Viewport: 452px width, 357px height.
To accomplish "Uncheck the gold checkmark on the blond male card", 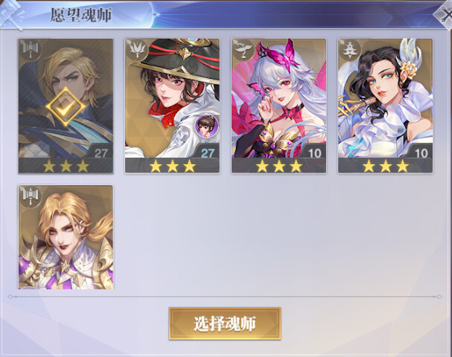I will pos(66,106).
